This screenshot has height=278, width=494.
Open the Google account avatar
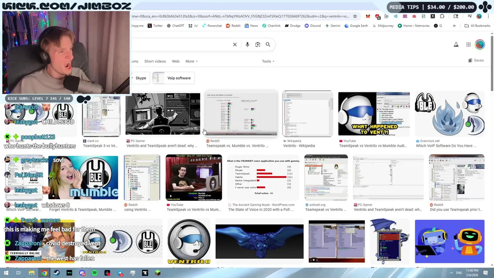[x=480, y=45]
